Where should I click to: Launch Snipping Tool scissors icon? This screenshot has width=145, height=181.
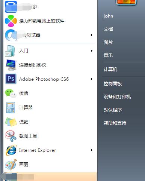(x=11, y=136)
